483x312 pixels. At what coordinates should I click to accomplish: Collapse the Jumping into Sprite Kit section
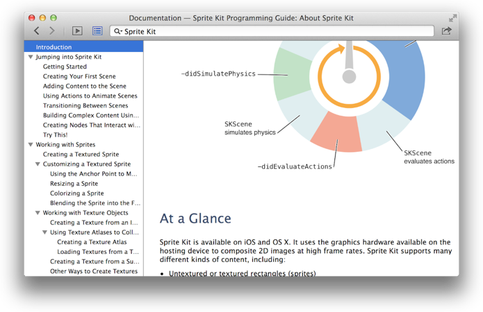(x=31, y=57)
